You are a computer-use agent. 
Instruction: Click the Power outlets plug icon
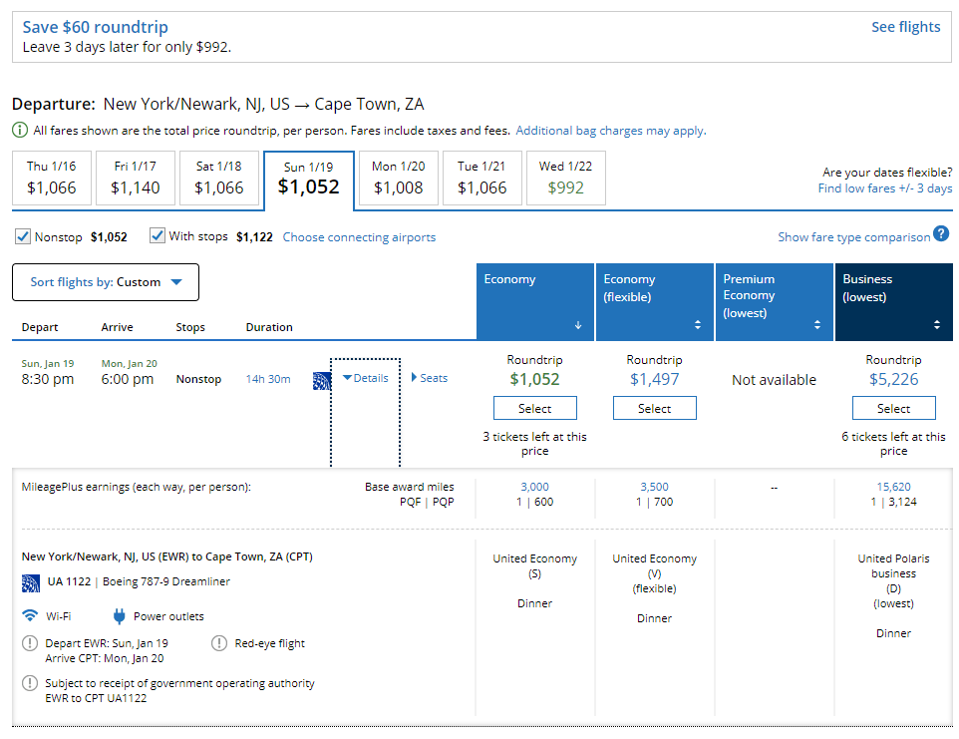(x=120, y=616)
